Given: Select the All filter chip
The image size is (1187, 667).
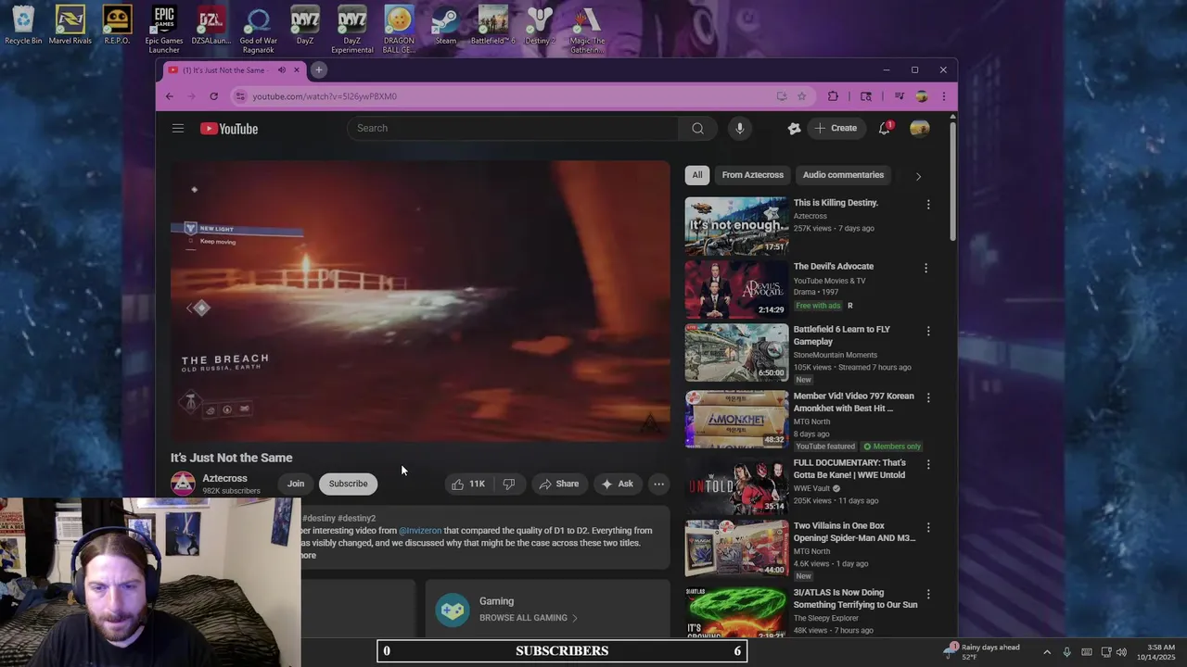Looking at the screenshot, I should tap(697, 175).
